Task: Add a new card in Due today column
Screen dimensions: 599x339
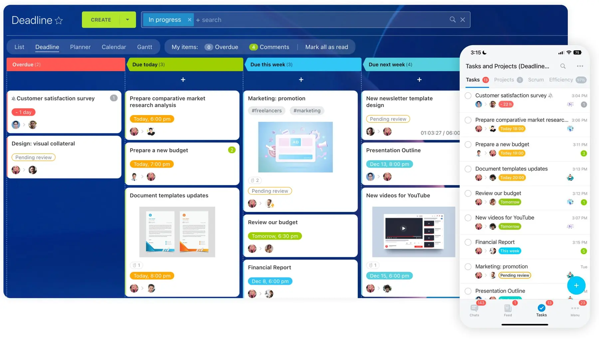Action: [x=183, y=80]
